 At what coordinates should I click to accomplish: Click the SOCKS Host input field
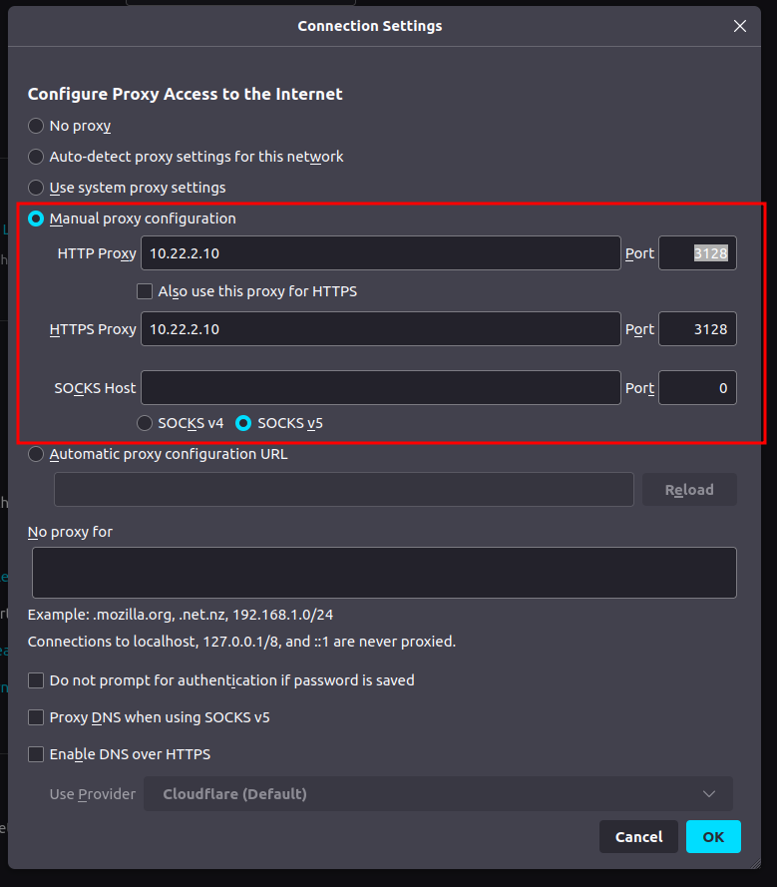pyautogui.click(x=380, y=388)
